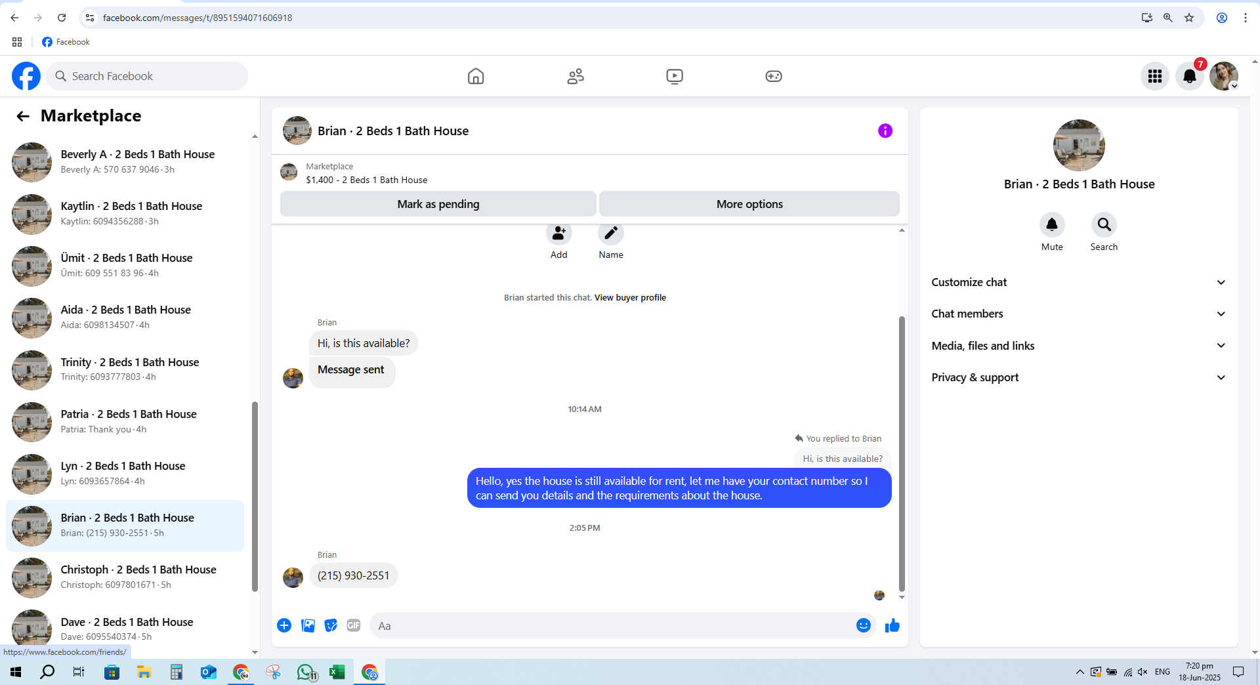Open the Christoph conversation
Image resolution: width=1260 pixels, height=685 pixels.
pyautogui.click(x=125, y=577)
